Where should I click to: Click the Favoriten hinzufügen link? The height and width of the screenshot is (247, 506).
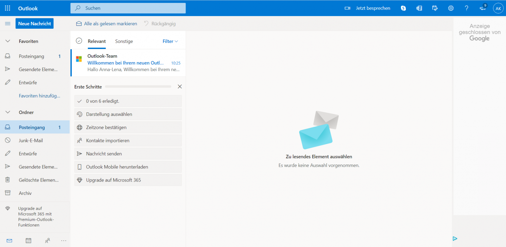click(x=39, y=96)
